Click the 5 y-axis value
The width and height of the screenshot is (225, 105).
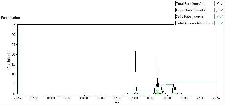pos(15,84)
